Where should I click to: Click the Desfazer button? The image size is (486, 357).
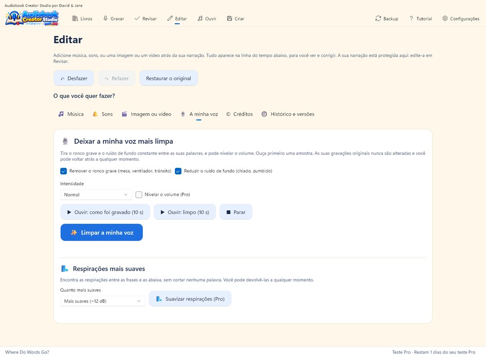pos(74,78)
